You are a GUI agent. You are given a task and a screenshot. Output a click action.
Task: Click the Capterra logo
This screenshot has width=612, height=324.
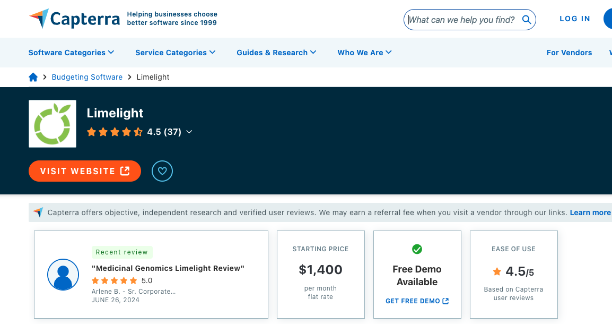74,19
